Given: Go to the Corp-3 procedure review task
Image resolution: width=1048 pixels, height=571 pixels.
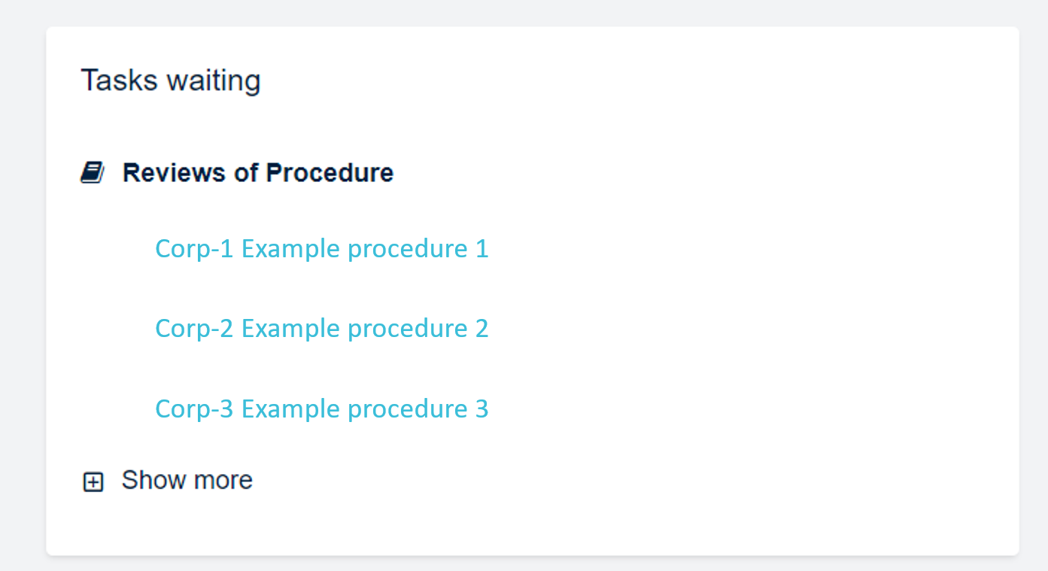Looking at the screenshot, I should [x=321, y=409].
